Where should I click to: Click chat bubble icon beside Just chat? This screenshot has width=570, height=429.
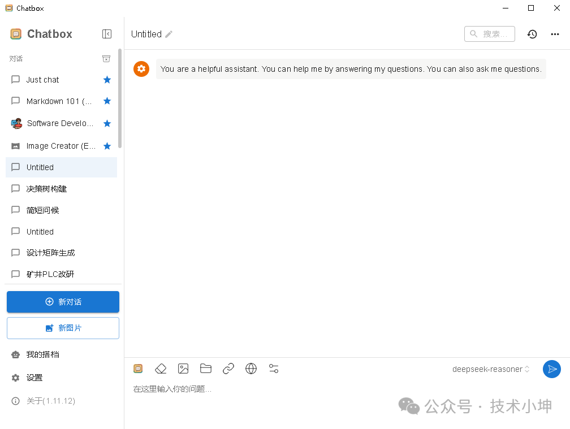click(15, 80)
